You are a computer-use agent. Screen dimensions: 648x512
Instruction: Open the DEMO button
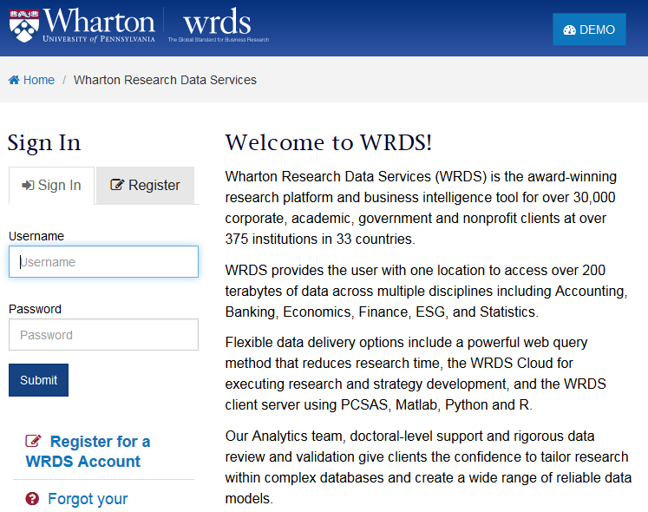[589, 30]
